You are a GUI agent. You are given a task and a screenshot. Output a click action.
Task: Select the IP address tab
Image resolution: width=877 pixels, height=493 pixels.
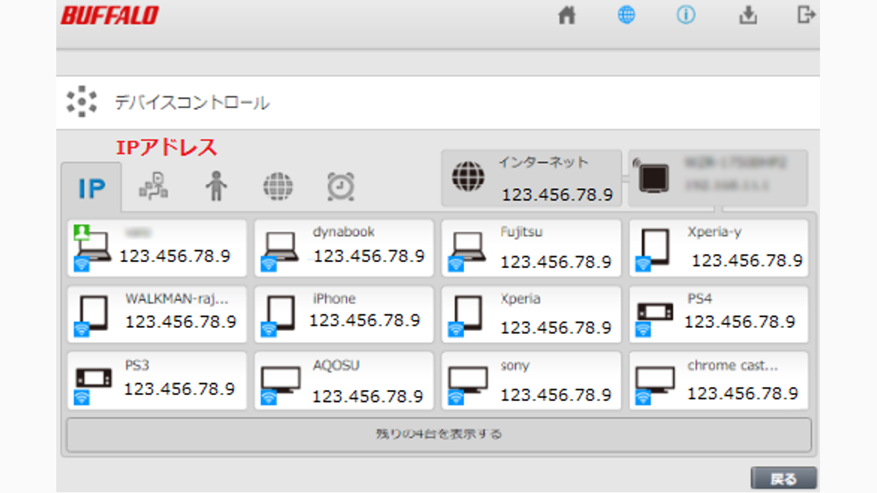91,189
